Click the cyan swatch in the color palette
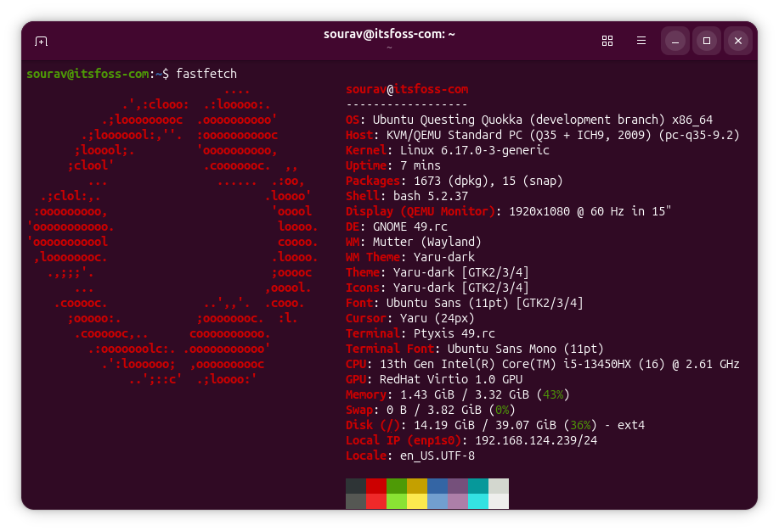779x531 pixels. click(477, 493)
